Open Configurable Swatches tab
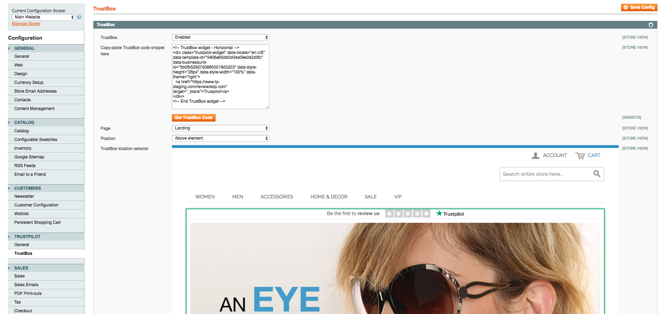 coord(46,140)
